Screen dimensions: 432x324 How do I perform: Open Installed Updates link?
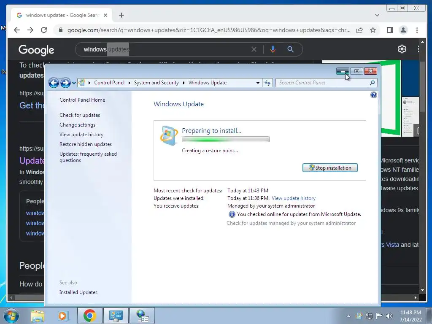(78, 292)
